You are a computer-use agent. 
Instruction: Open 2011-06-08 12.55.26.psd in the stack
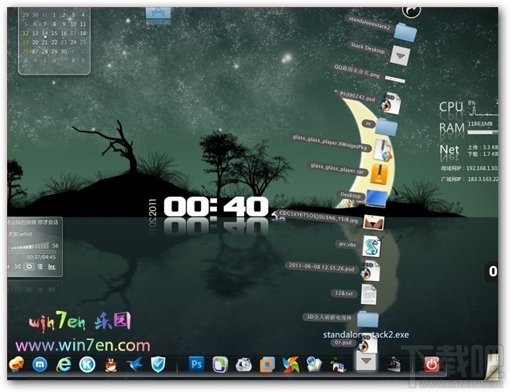point(370,271)
